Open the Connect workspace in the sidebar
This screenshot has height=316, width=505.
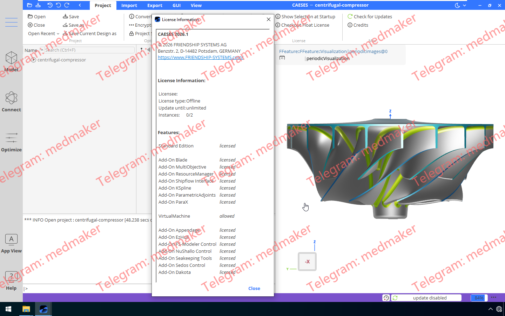pyautogui.click(x=11, y=101)
